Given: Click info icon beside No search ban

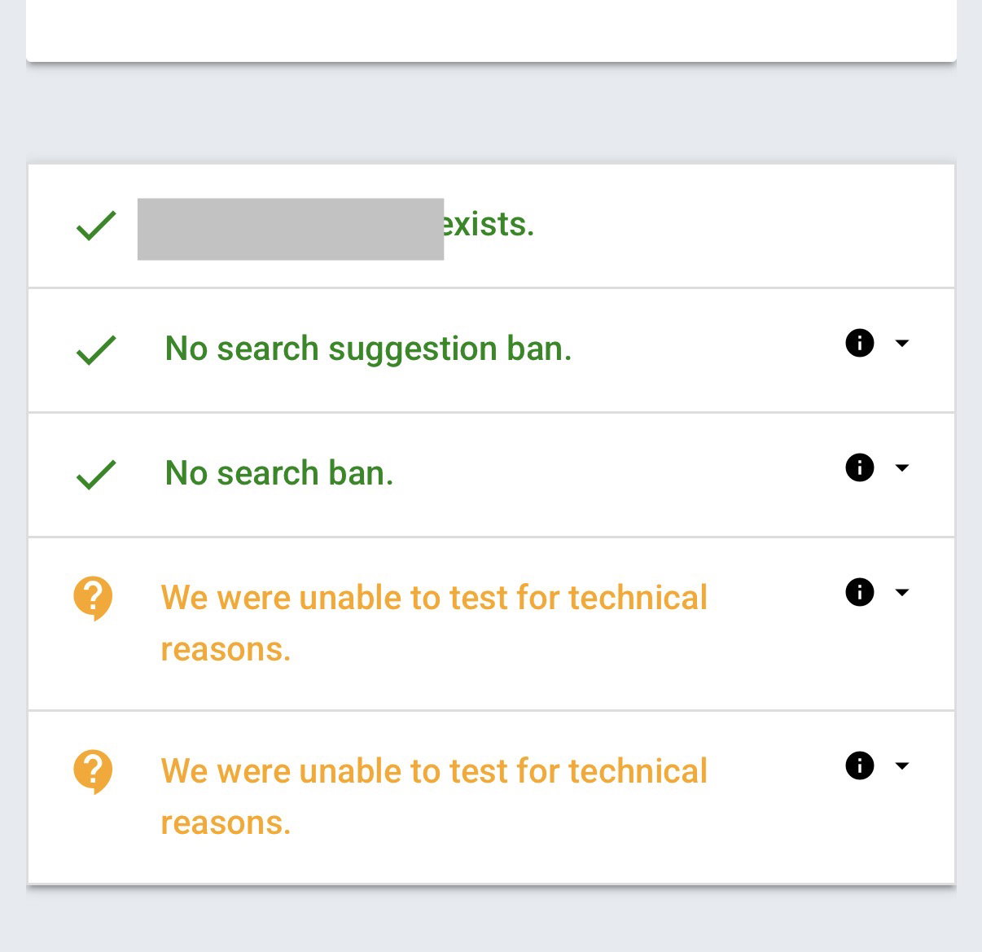Looking at the screenshot, I should pos(859,467).
